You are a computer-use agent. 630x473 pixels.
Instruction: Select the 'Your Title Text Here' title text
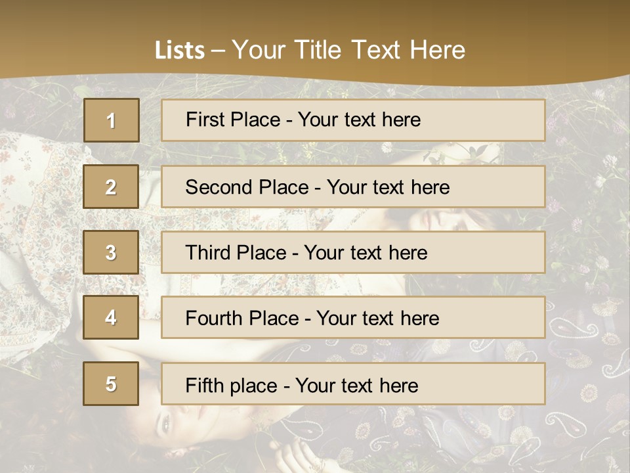348,50
